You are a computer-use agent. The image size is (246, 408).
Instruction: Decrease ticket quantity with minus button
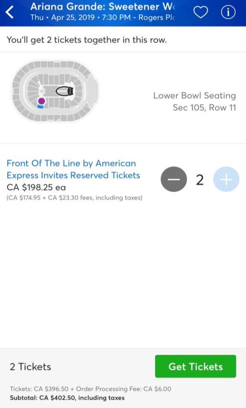174,180
